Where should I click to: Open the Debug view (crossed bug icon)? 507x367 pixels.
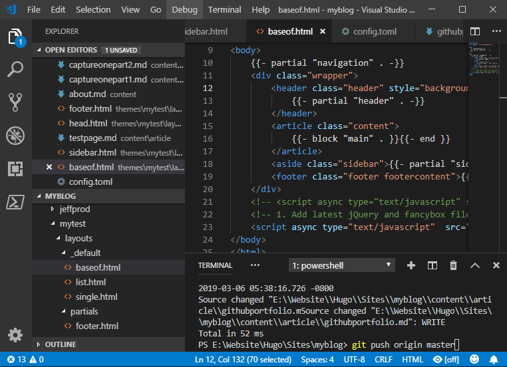coord(15,136)
